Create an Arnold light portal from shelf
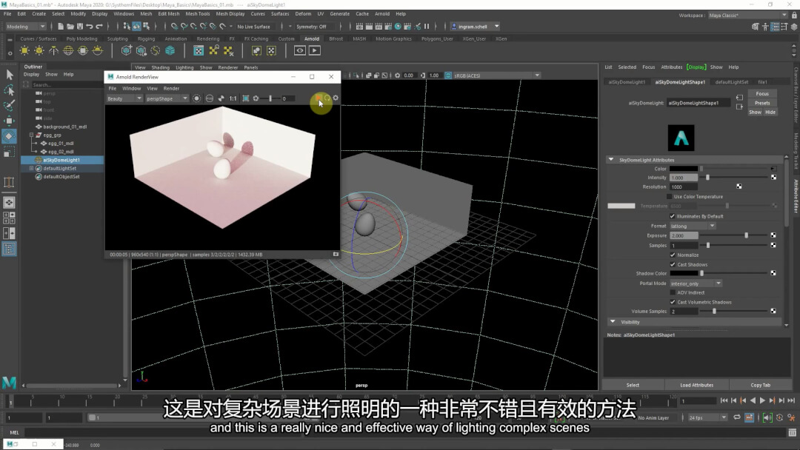This screenshot has width=800, height=450. pyautogui.click(x=83, y=50)
